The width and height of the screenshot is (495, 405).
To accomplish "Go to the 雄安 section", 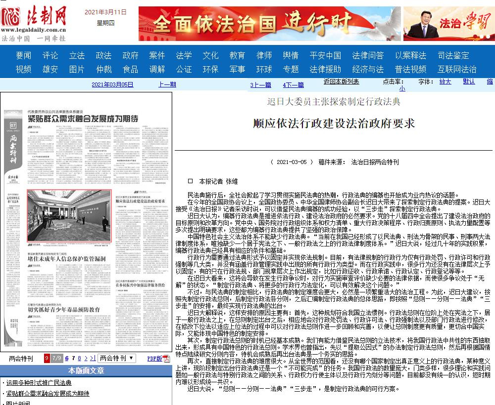I will pos(50,69).
